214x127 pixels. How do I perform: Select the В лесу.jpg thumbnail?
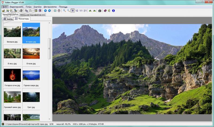(12, 55)
